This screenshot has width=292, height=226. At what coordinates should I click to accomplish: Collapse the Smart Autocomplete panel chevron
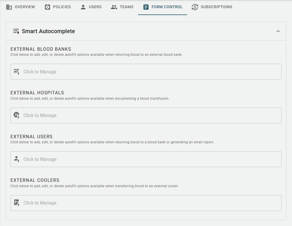(x=278, y=31)
